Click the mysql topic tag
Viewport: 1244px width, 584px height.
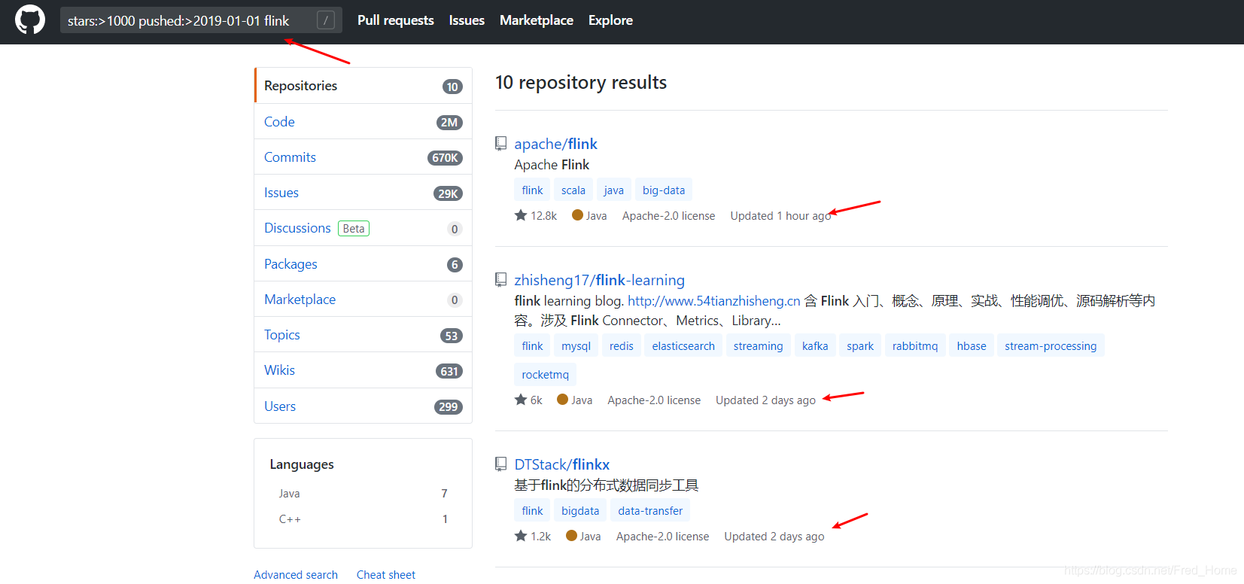tap(576, 345)
